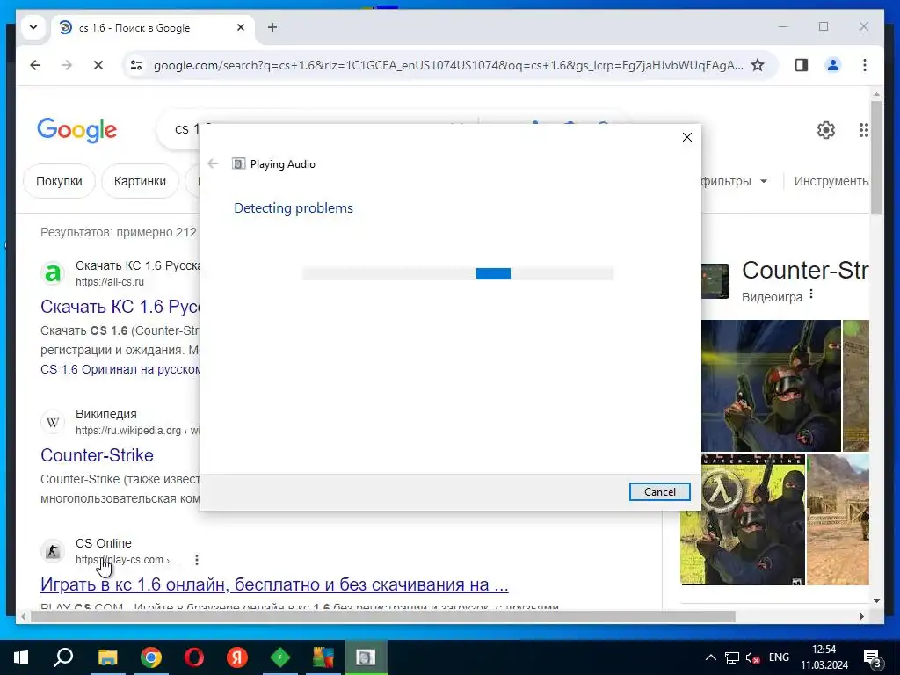The height and width of the screenshot is (675, 900).
Task: Switch to Google Chrome in taskbar
Action: click(151, 657)
